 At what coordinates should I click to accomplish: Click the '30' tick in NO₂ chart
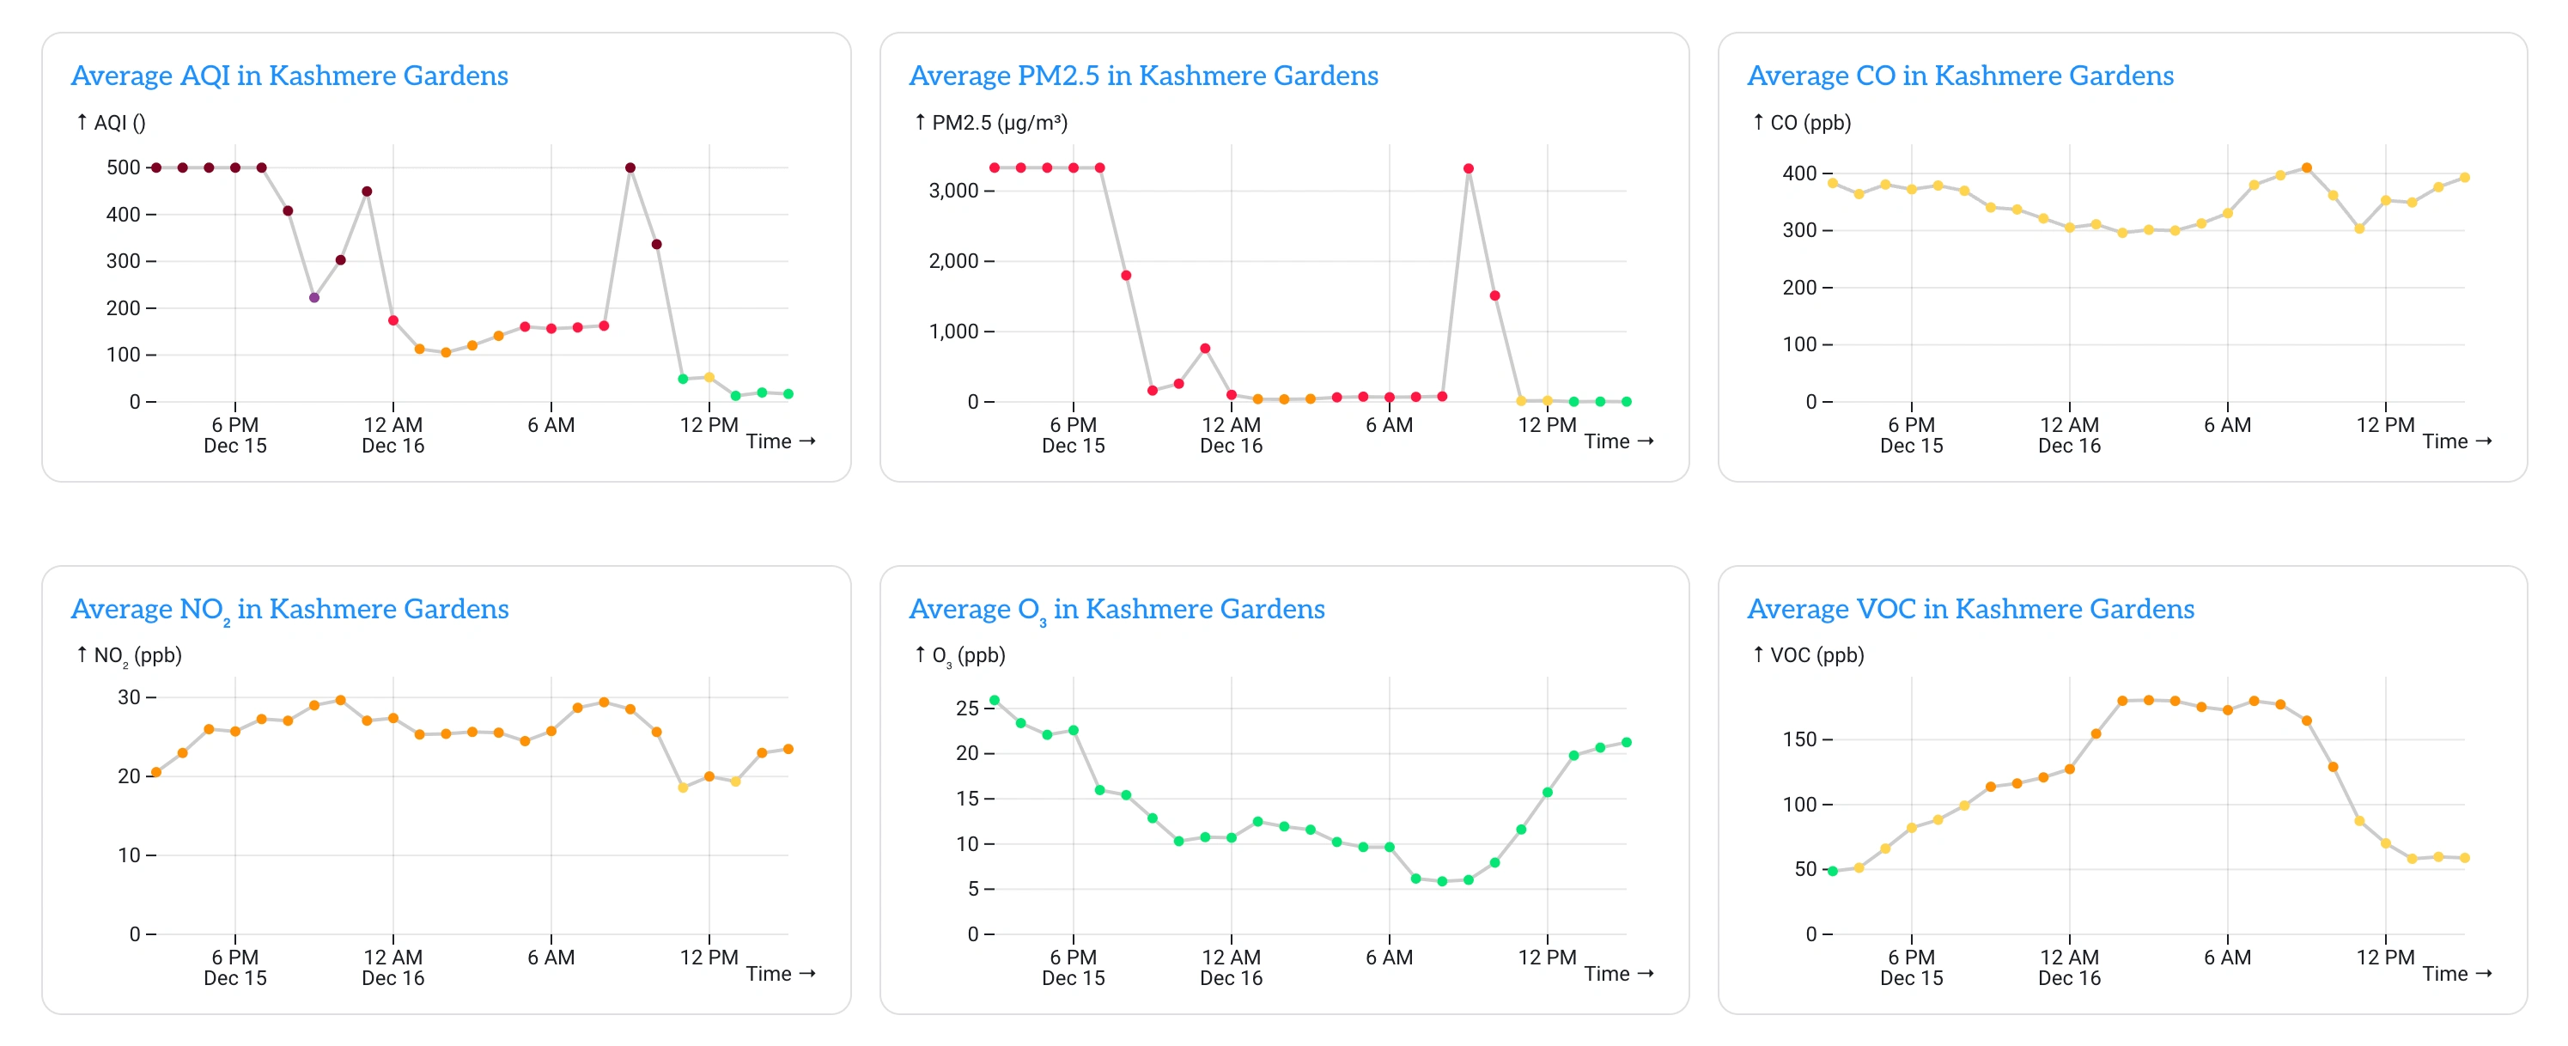(129, 697)
